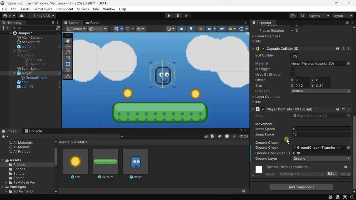The image size is (356, 200).
Task: Select the Scripts folder
Action: click(19, 173)
